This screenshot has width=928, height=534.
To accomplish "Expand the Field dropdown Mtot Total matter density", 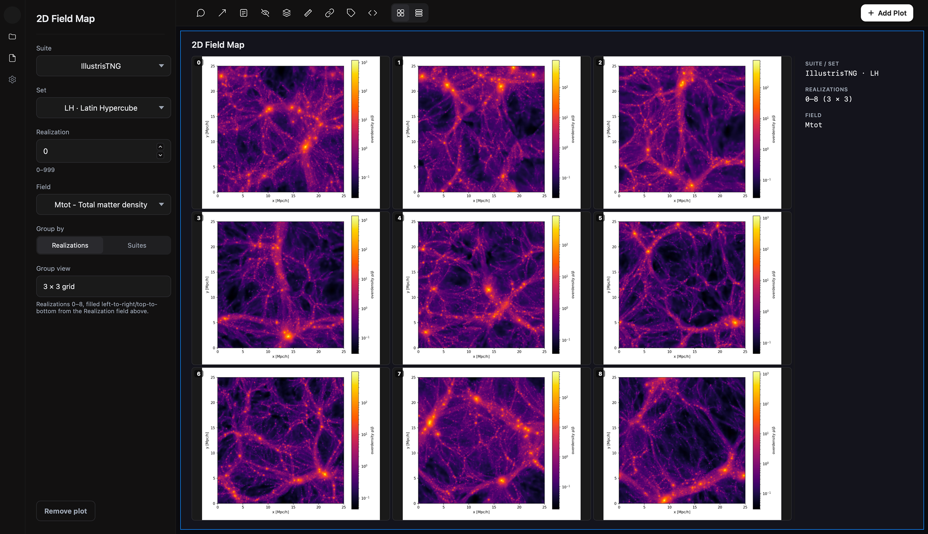I will pos(103,204).
